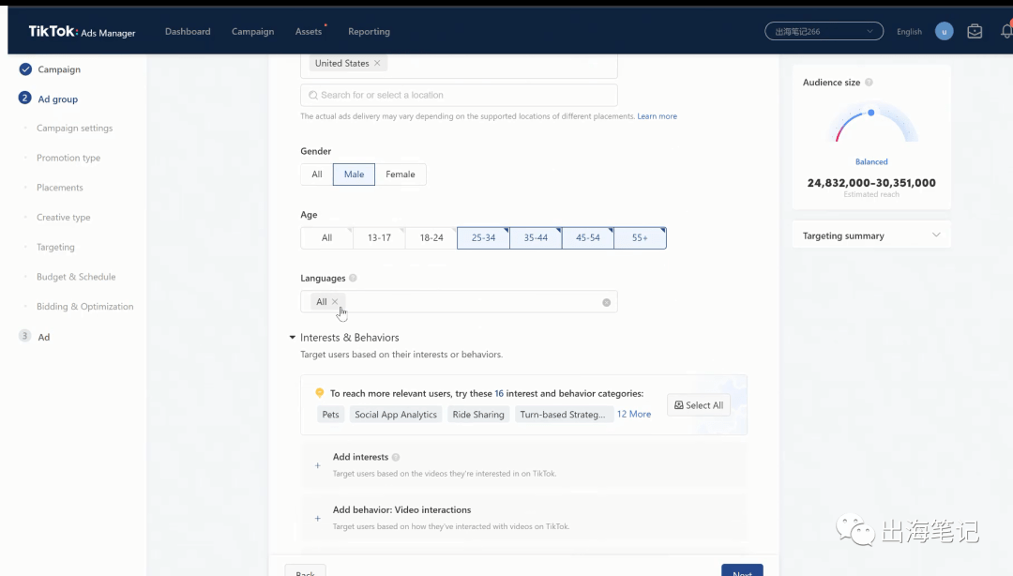
Task: Click the plus icon beside Add interests
Action: coord(317,464)
